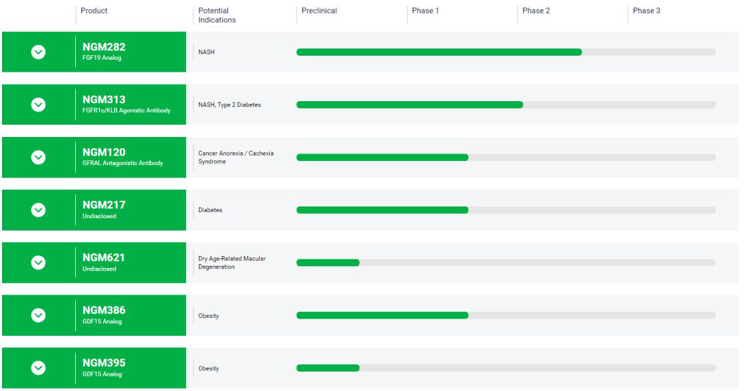Click the Potential Indications header
The height and width of the screenshot is (391, 744).
(217, 15)
